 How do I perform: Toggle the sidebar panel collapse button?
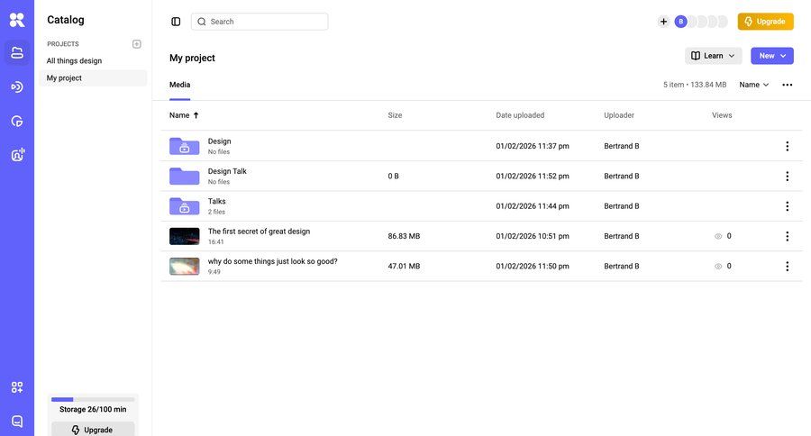[176, 22]
